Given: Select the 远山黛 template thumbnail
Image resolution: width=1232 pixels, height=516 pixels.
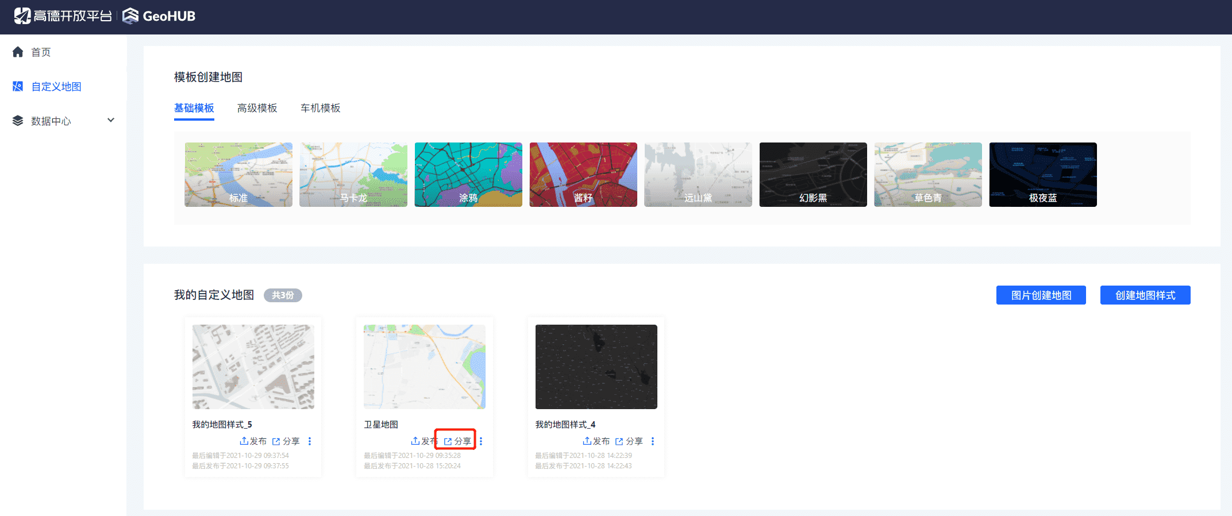Looking at the screenshot, I should click(698, 175).
